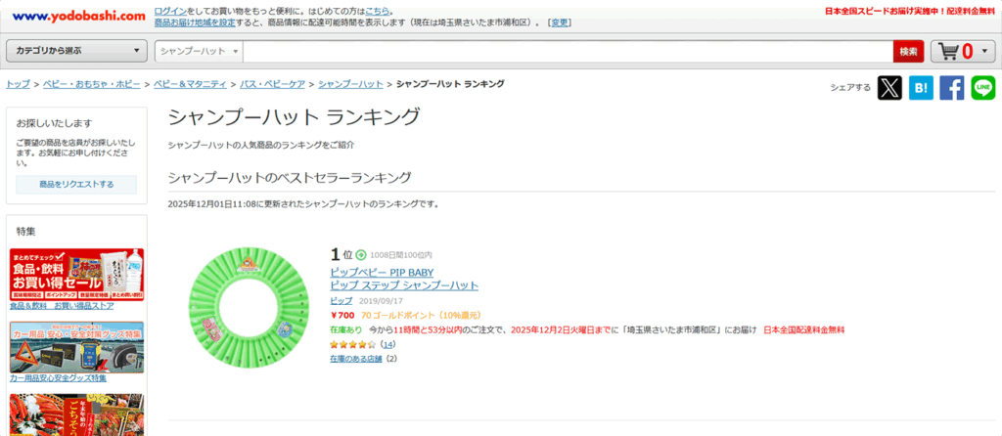Share page via LINE icon
The width and height of the screenshot is (1002, 436).
[983, 88]
